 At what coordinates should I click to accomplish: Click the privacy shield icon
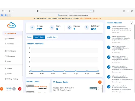(38, 11)
